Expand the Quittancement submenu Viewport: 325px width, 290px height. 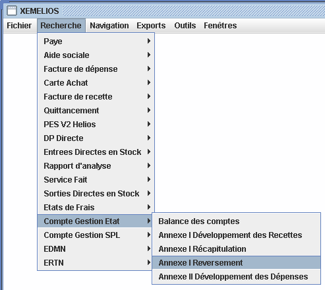click(x=96, y=111)
